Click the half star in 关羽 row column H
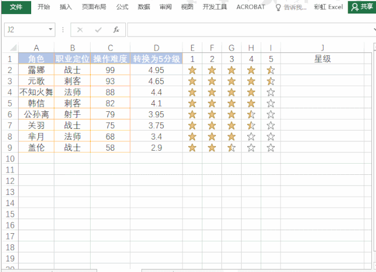This screenshot has width=376, height=272. 251,125
